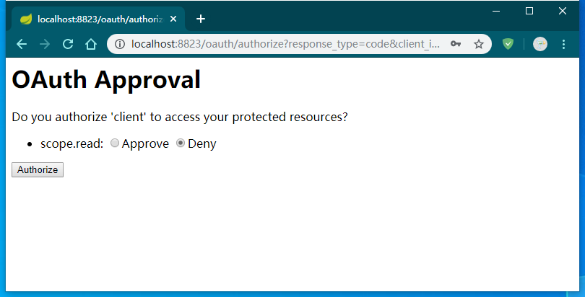Open the browser home page
Image resolution: width=585 pixels, height=297 pixels.
[x=91, y=44]
